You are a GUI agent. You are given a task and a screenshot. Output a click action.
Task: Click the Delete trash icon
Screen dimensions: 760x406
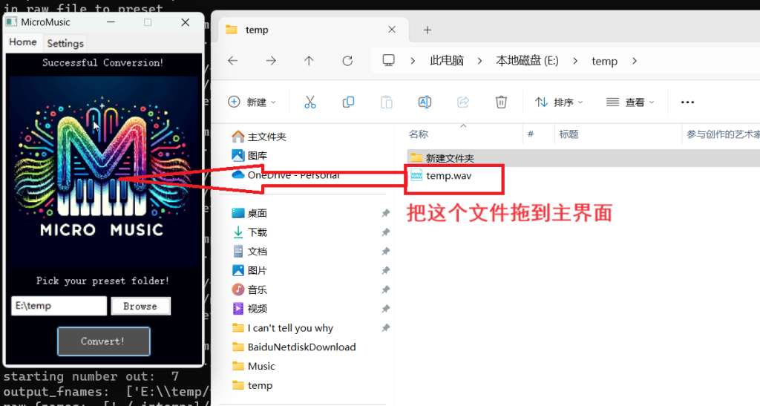click(x=501, y=102)
